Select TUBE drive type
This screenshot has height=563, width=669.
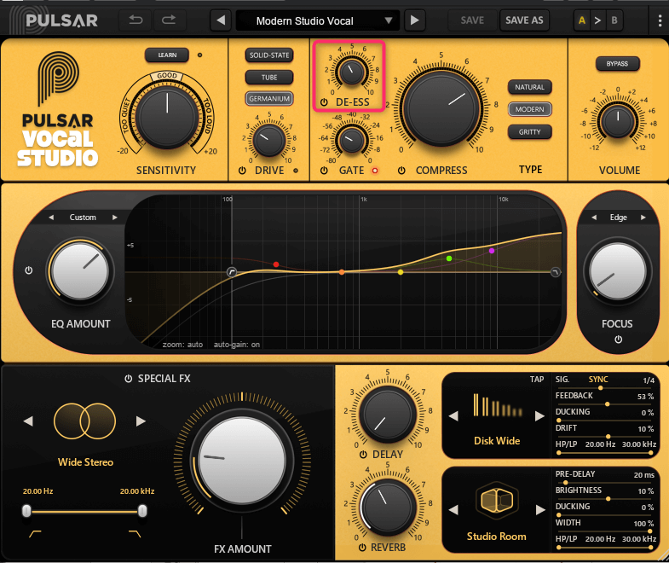[269, 78]
